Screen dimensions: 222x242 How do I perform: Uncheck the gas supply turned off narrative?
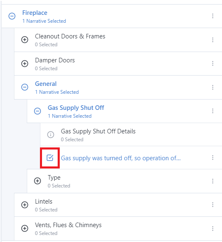[50, 158]
